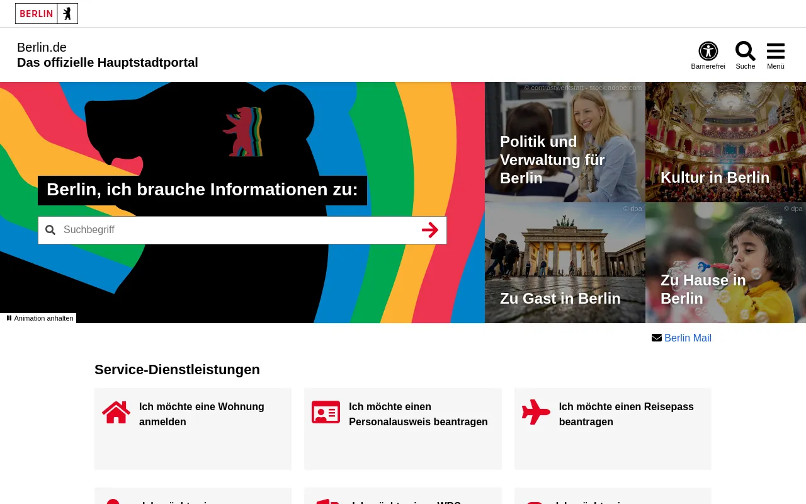Click the envelope icon next to Berlin Mail
The height and width of the screenshot is (504, 806).
pos(657,338)
